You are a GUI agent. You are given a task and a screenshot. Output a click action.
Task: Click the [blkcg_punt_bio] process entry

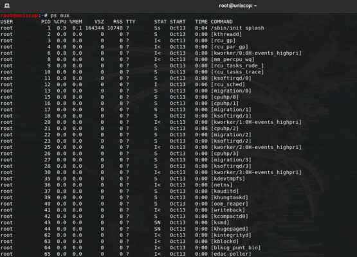click(235, 247)
